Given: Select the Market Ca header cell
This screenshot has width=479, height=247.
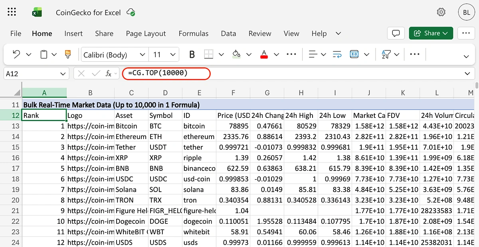Looking at the screenshot, I should tap(369, 116).
